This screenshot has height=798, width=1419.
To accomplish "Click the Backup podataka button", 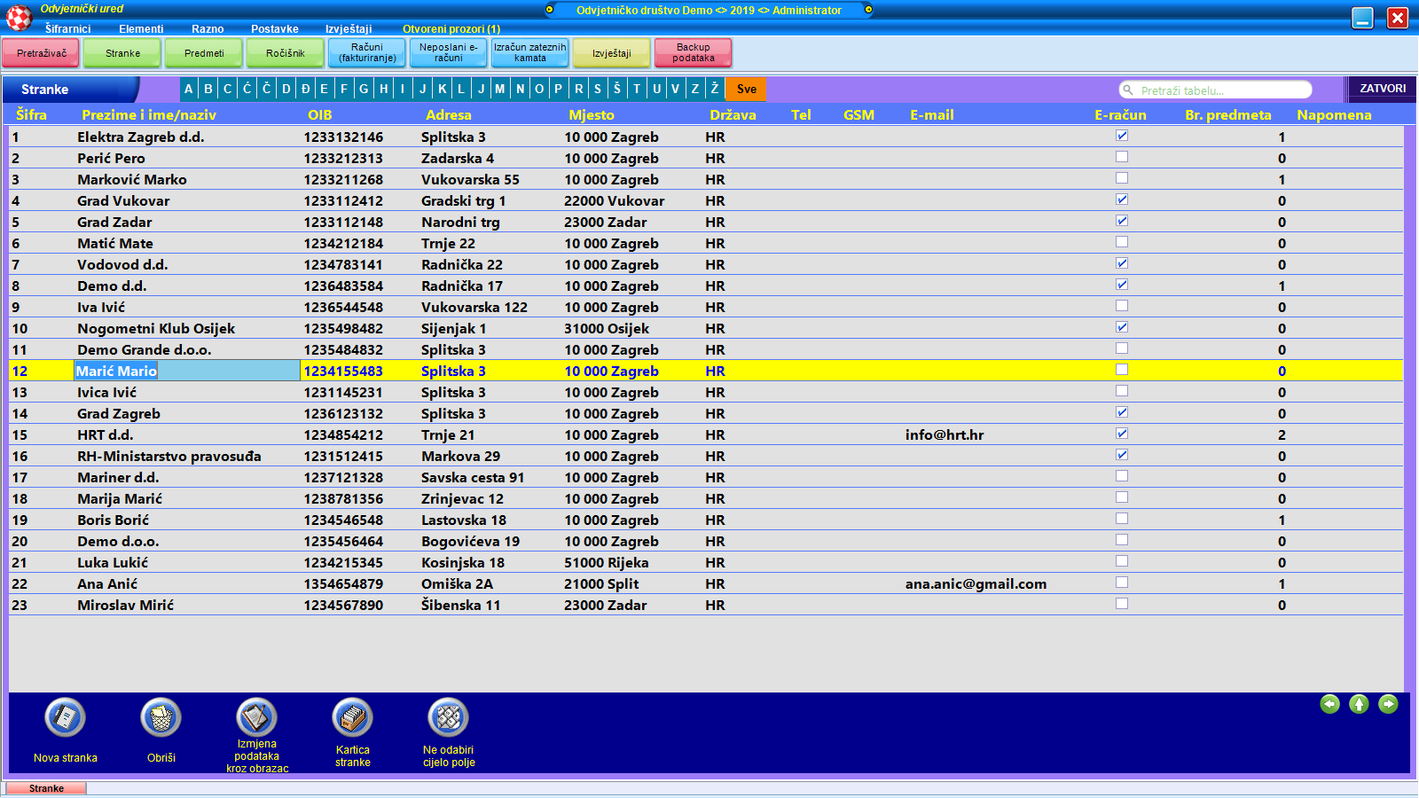I will pos(693,53).
